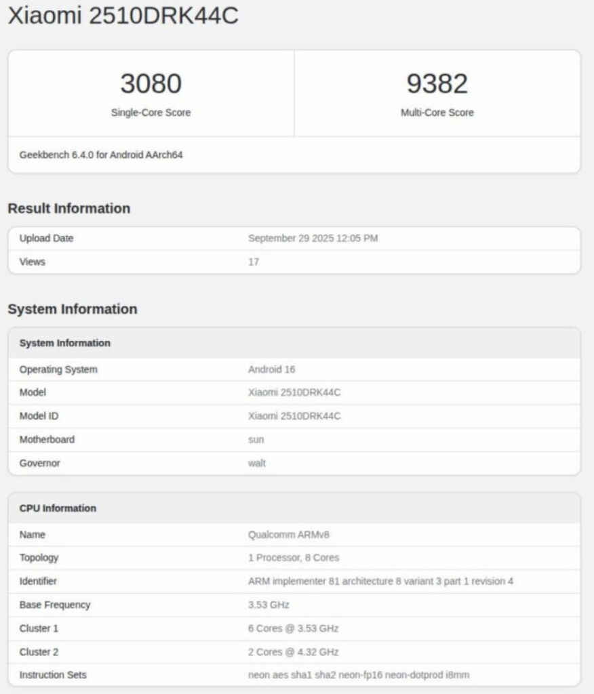Click the Xiaomi 2510DRK44C page title
The height and width of the screenshot is (694, 594).
click(x=123, y=16)
